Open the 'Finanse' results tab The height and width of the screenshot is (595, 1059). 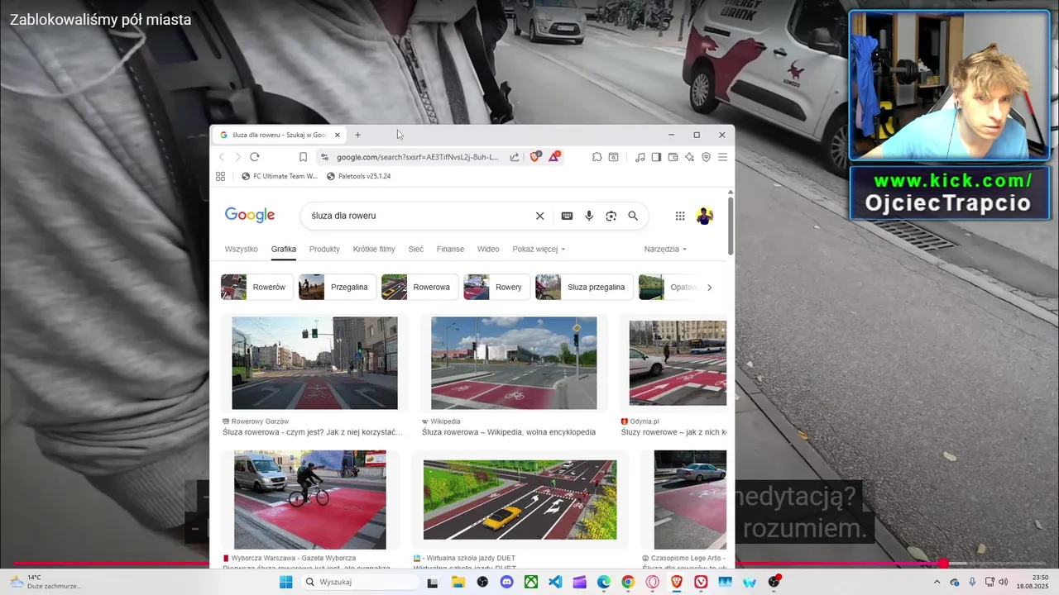tap(450, 249)
